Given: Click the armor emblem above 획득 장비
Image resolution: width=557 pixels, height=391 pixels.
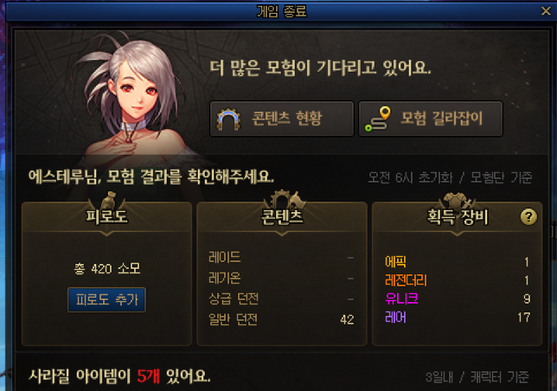Looking at the screenshot, I should point(457,201).
